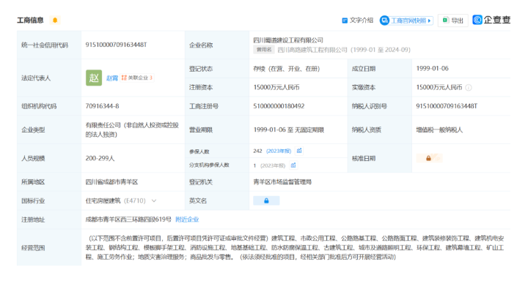Click the 企查查 logo
528x281 pixels.
click(x=491, y=20)
